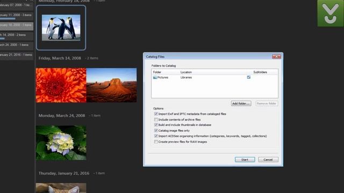Screen dimensions: 344x193
Task: Jump to February 07, 2008 date entry
Action: pos(17,6)
